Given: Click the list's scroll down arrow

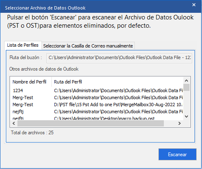Looking at the screenshot, I should [x=187, y=117].
